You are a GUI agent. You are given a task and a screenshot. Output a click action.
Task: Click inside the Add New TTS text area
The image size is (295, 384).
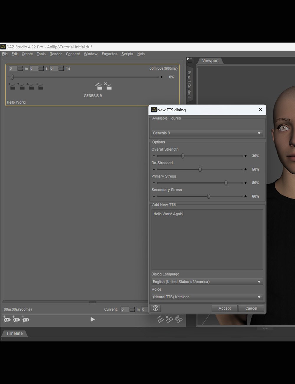pyautogui.click(x=206, y=239)
